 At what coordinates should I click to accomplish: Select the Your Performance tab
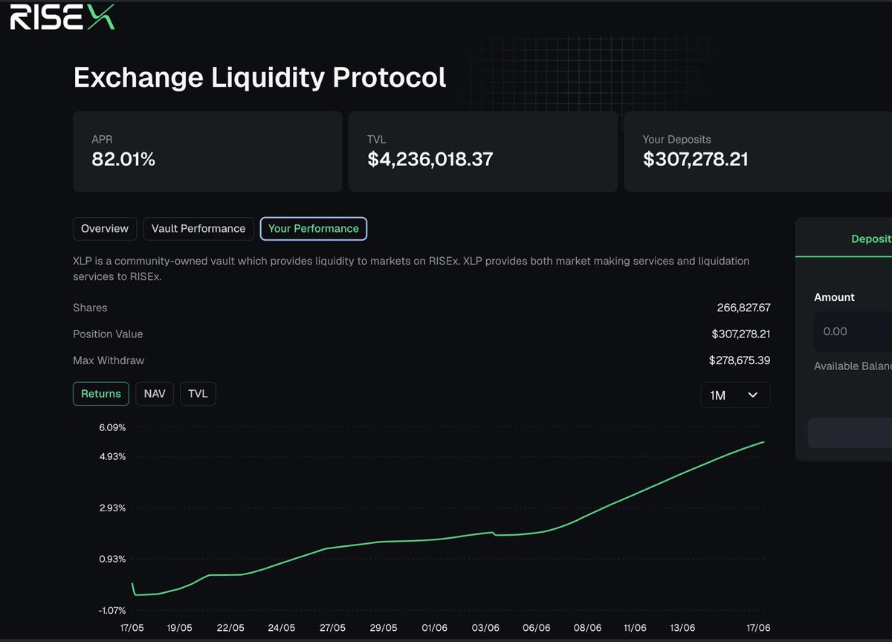click(314, 229)
